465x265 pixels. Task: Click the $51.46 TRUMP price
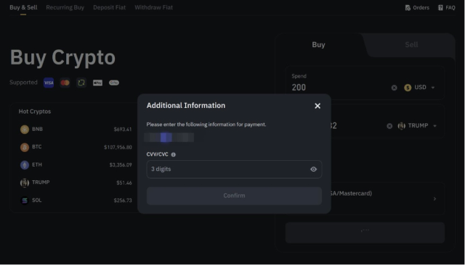click(124, 183)
